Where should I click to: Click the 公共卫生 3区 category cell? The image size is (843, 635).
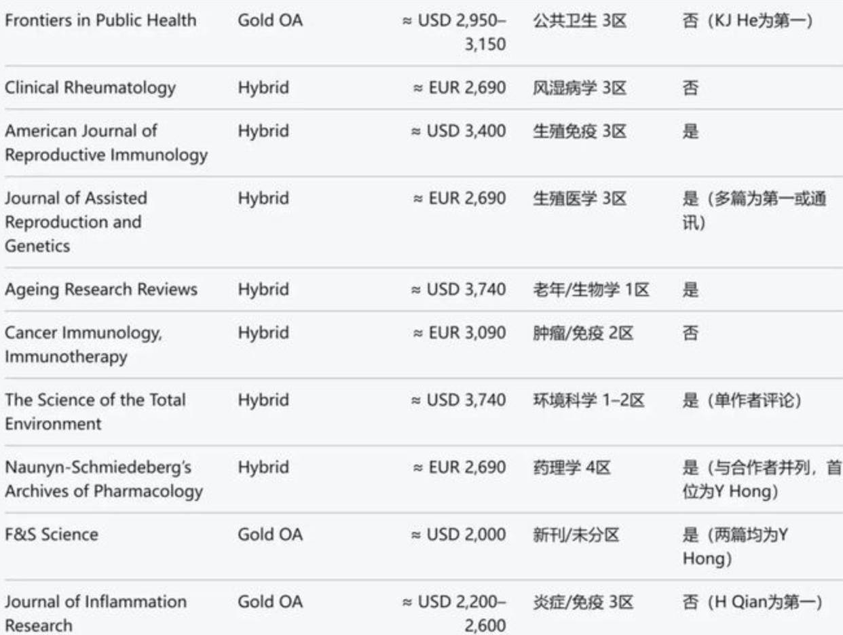pos(580,20)
